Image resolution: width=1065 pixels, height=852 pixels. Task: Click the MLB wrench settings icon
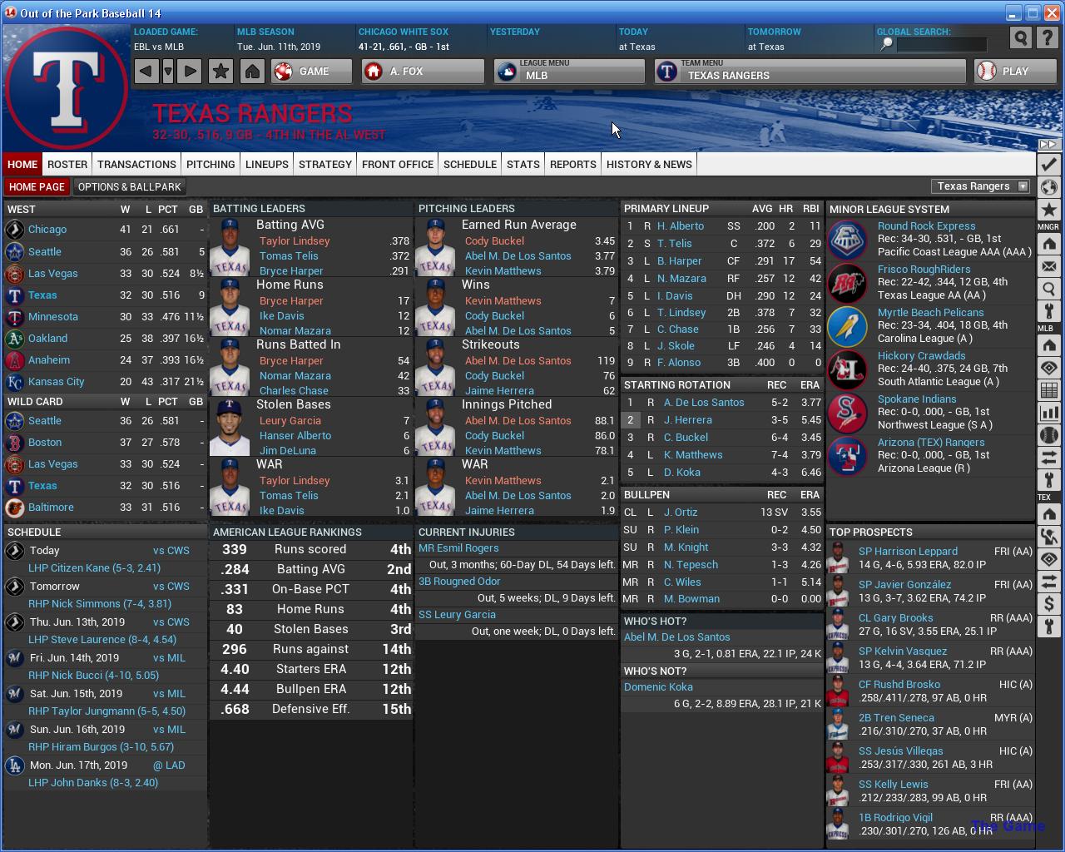tap(1048, 480)
